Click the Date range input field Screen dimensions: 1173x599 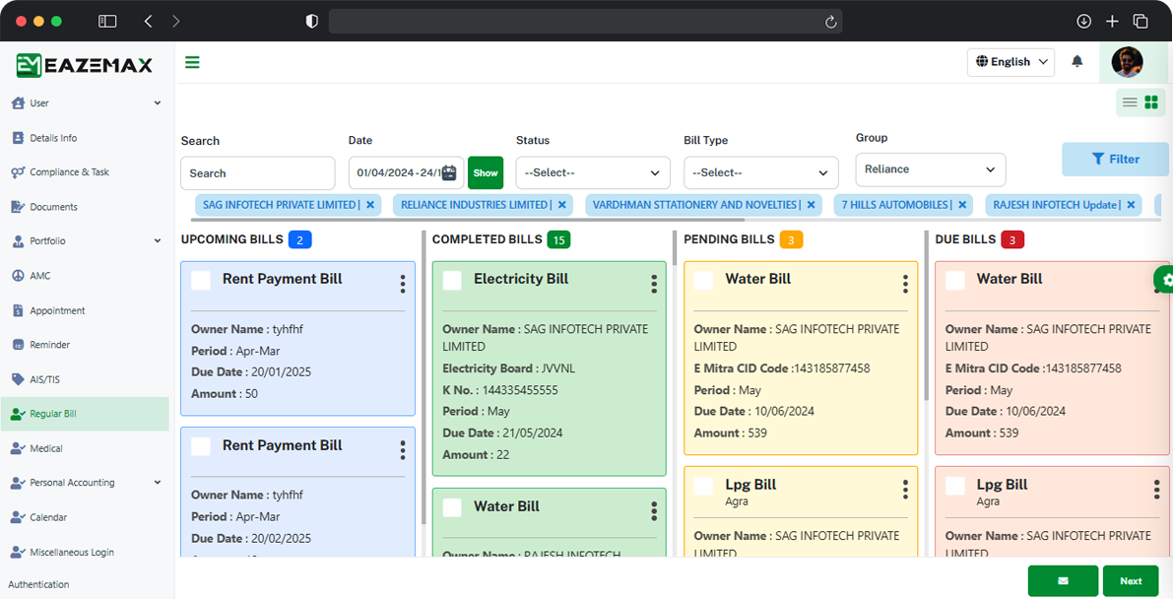[x=406, y=173]
